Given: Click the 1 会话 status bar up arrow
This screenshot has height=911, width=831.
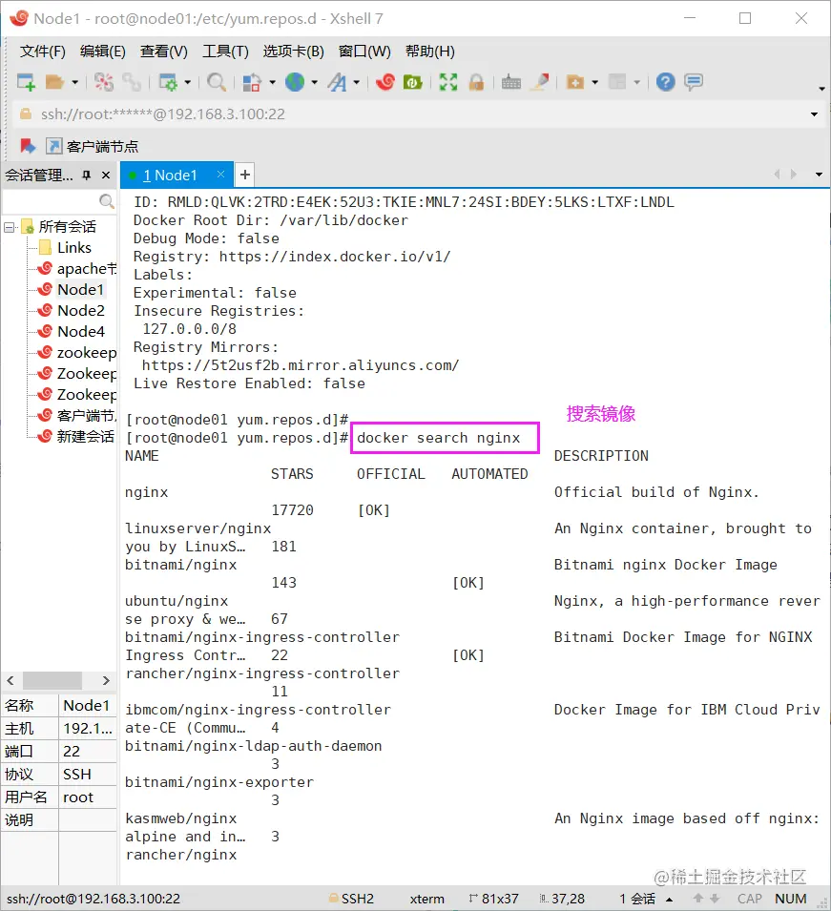Looking at the screenshot, I should coord(670,900).
